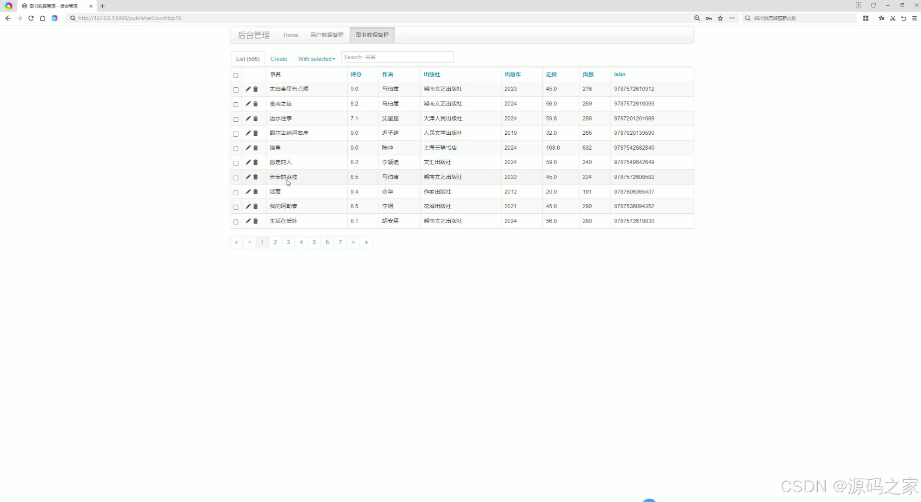This screenshot has width=921, height=502.
Task: Click edit pencil for 太白金星有点烦 row
Action: tap(248, 89)
